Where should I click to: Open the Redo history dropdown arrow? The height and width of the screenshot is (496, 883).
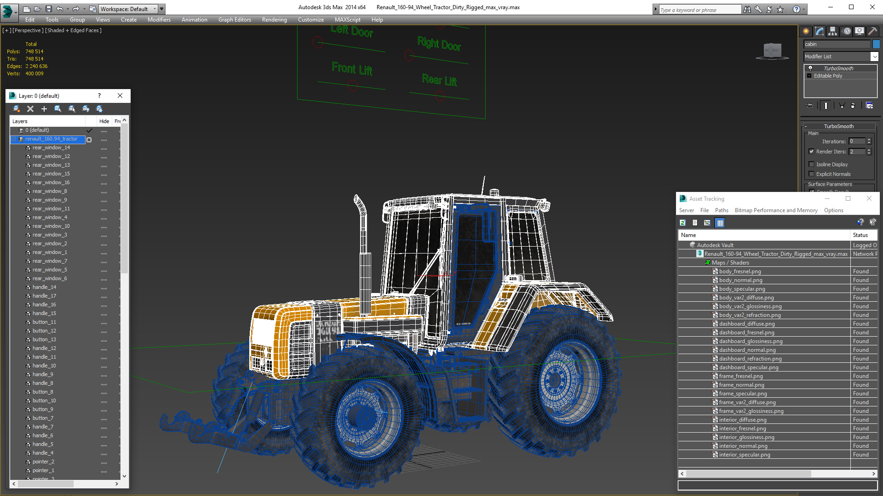point(84,9)
